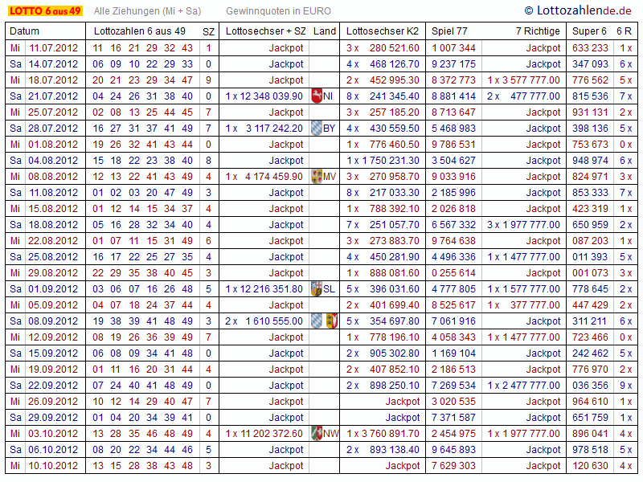Click the Saarland (SL) coat of arms
643x482 pixels.
[316, 289]
